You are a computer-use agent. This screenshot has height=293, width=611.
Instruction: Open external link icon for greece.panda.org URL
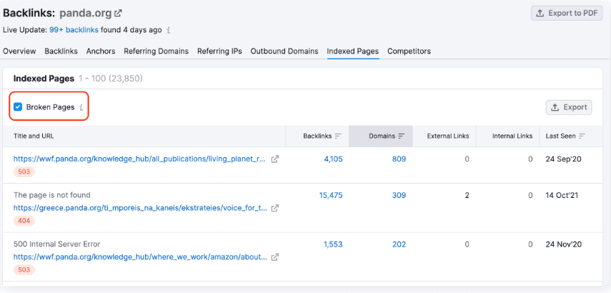(x=275, y=208)
